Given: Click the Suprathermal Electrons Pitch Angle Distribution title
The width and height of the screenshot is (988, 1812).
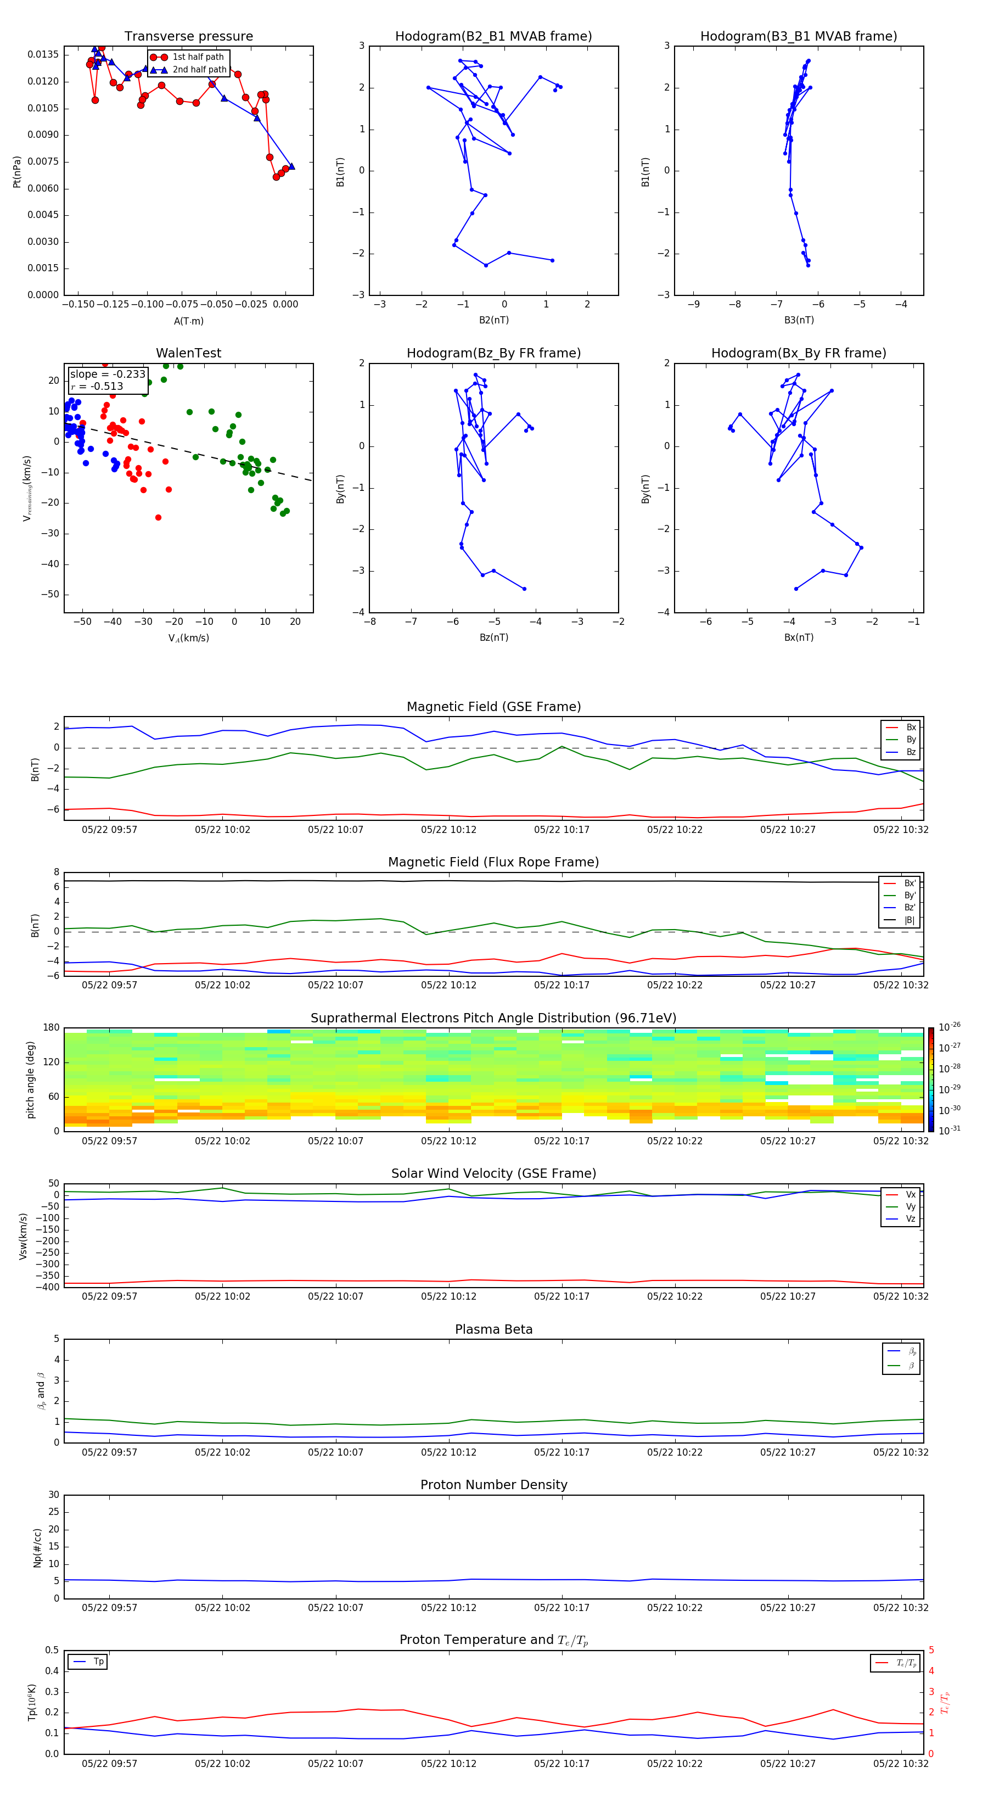Looking at the screenshot, I should tap(493, 1019).
